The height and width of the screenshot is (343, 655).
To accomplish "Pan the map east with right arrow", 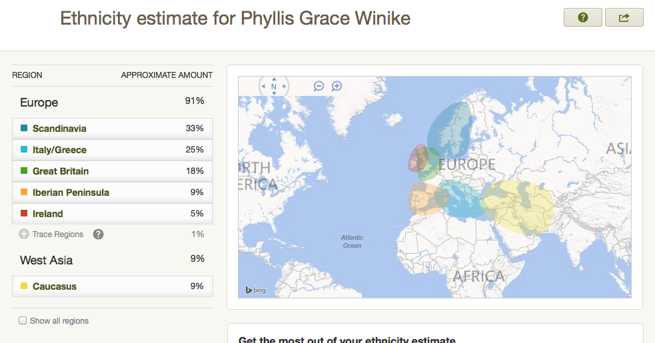I will 285,87.
